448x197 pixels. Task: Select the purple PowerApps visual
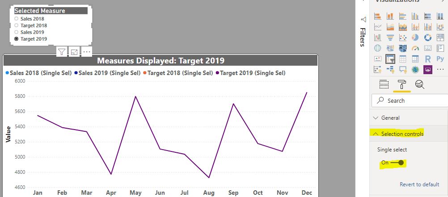point(428,69)
